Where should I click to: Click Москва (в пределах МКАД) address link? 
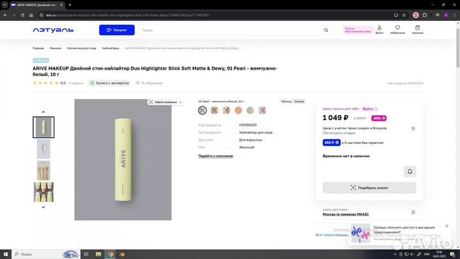(346, 214)
